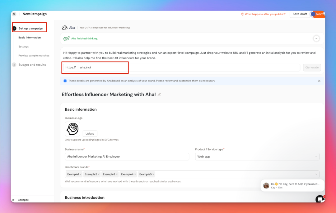Remove Example3 benchmark brand tag
This screenshot has width=336, height=213.
pyautogui.click(x=117, y=174)
